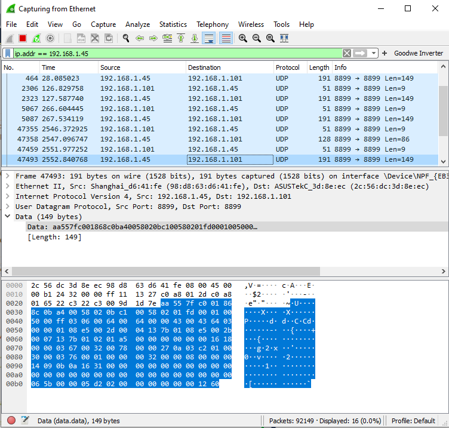Open the File menu
Image resolution: width=449 pixels, height=428 pixels.
(11, 24)
